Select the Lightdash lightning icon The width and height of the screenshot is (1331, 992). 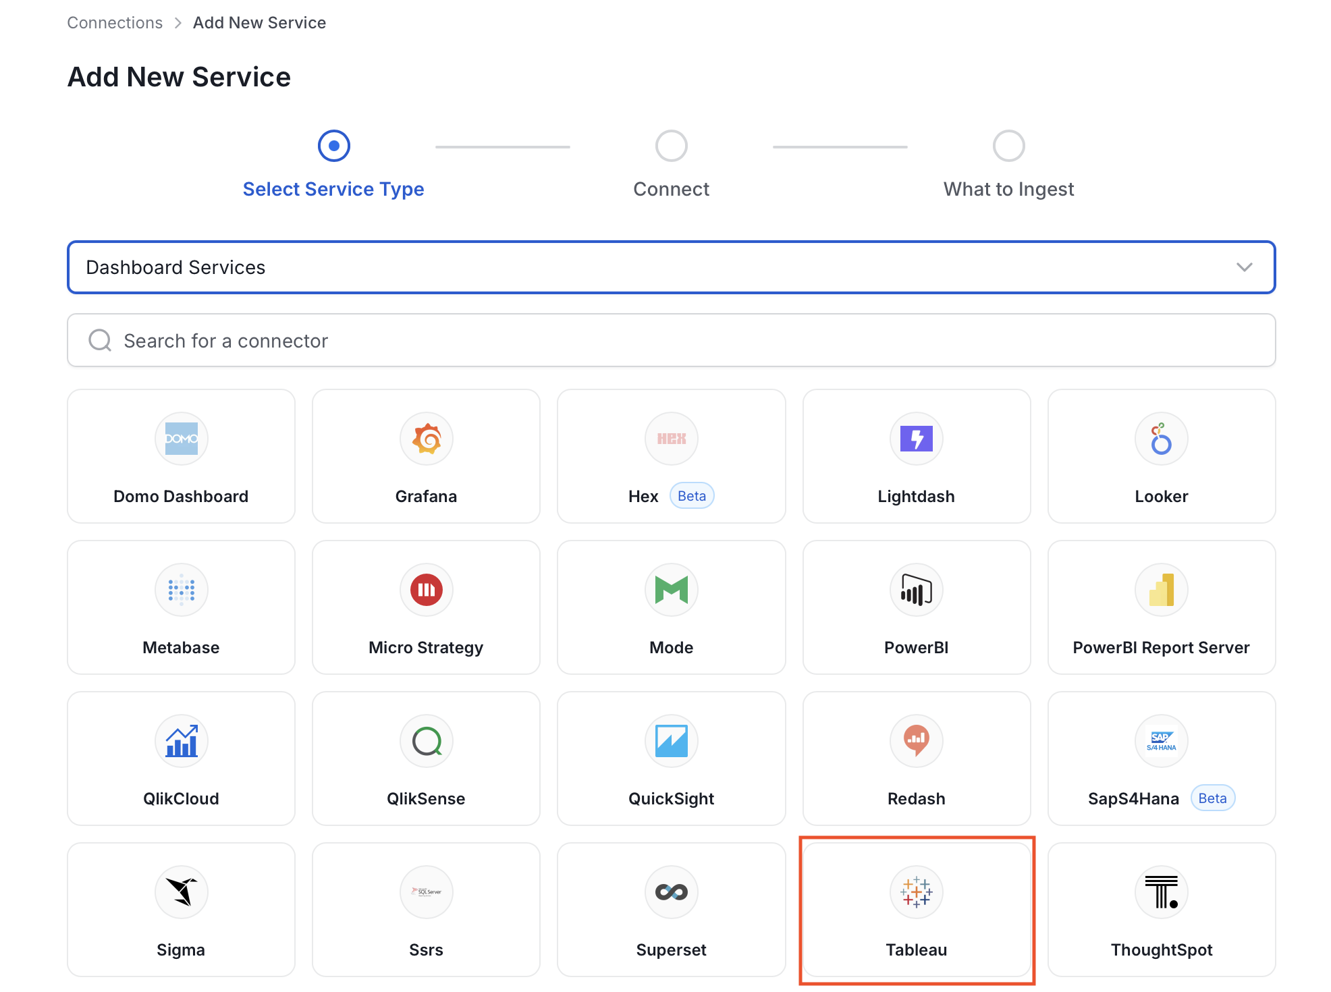[x=917, y=439]
